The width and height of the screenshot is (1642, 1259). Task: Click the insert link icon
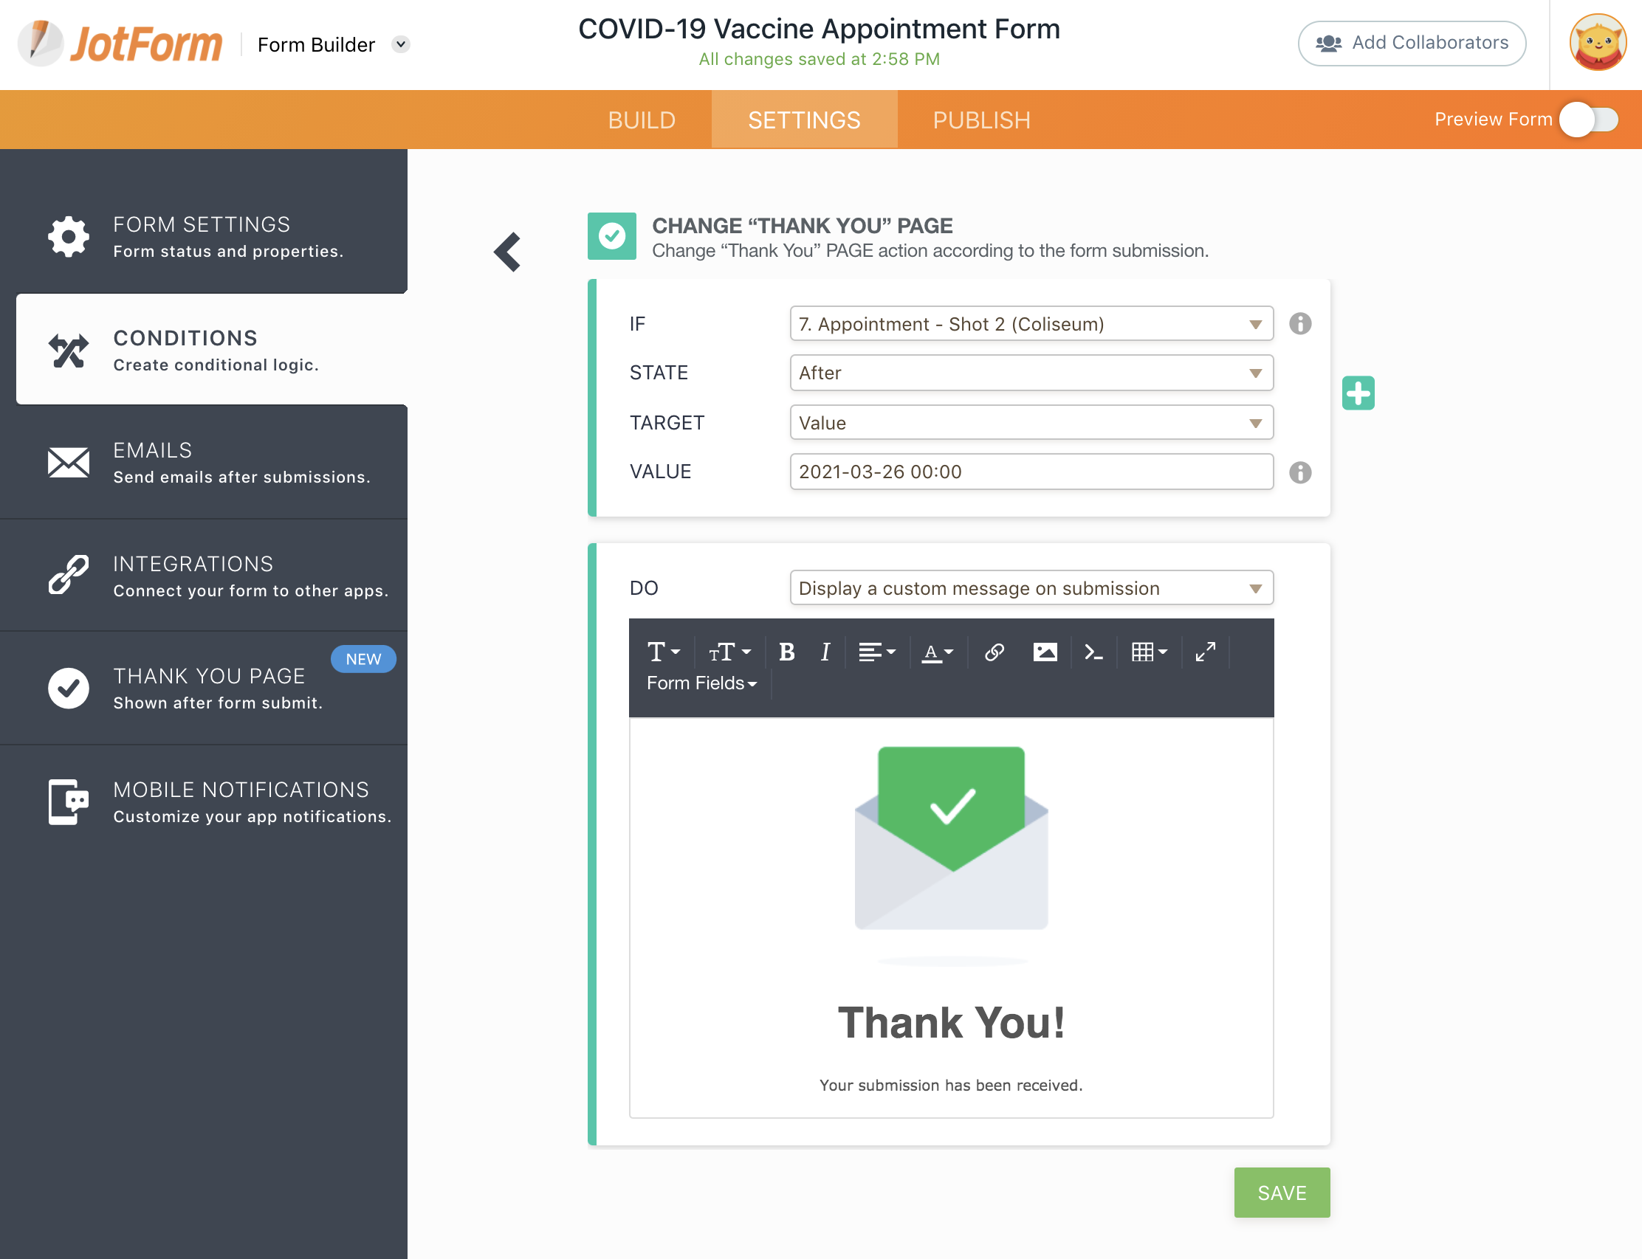tap(995, 652)
